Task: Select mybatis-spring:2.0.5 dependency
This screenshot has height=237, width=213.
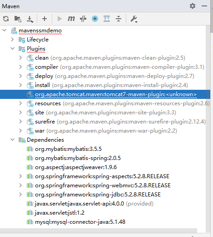Action: [78, 158]
